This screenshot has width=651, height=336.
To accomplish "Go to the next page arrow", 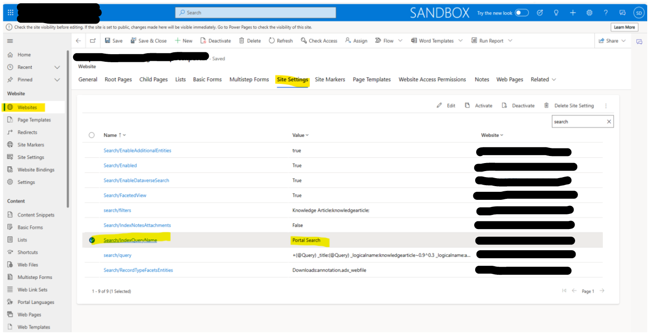I will click(x=602, y=291).
